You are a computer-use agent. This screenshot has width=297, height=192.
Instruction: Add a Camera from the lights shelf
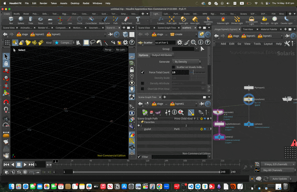point(160,20)
